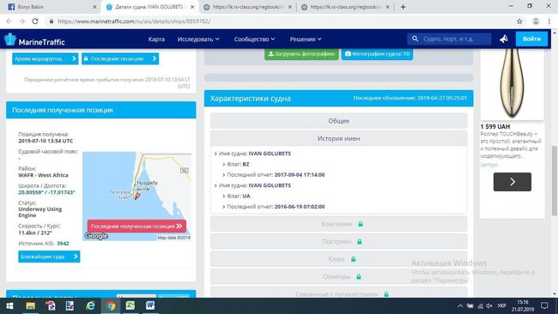Expand the Общее section

point(338,121)
